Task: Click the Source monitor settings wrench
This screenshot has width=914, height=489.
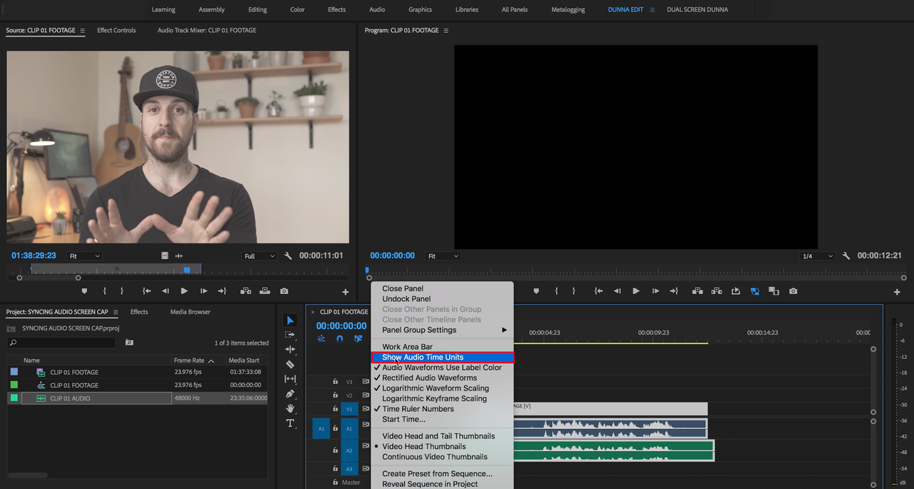Action: 288,256
